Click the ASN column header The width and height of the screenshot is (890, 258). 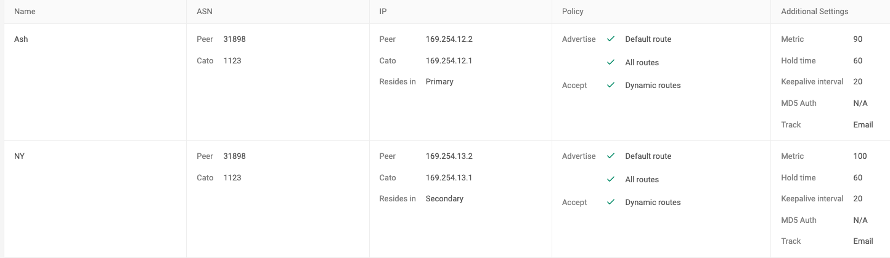tap(205, 11)
